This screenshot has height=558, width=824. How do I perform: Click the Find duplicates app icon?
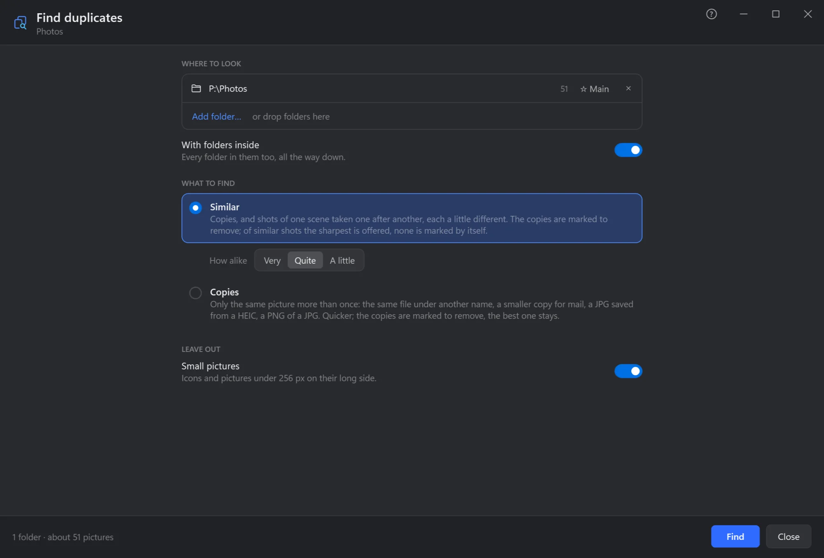coord(20,23)
